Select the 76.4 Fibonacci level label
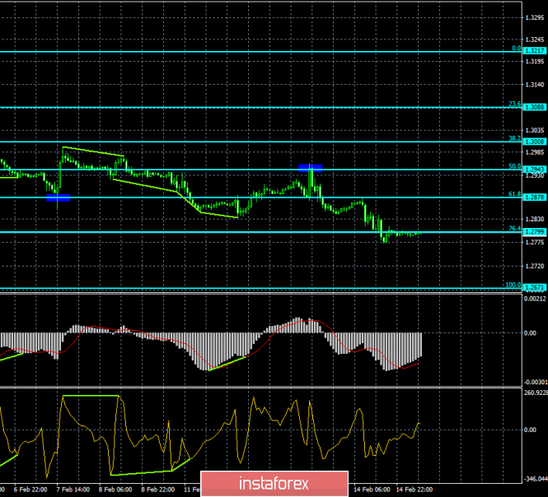548x497 pixels. [514, 229]
